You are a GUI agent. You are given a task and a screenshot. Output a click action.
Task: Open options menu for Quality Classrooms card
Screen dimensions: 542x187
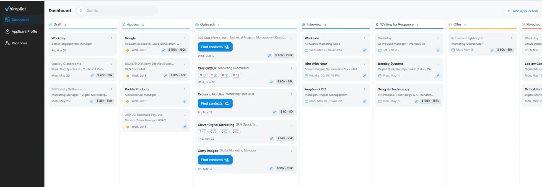pyautogui.click(x=111, y=64)
